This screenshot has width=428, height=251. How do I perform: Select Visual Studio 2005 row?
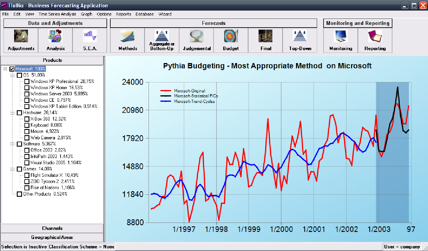(x=56, y=163)
